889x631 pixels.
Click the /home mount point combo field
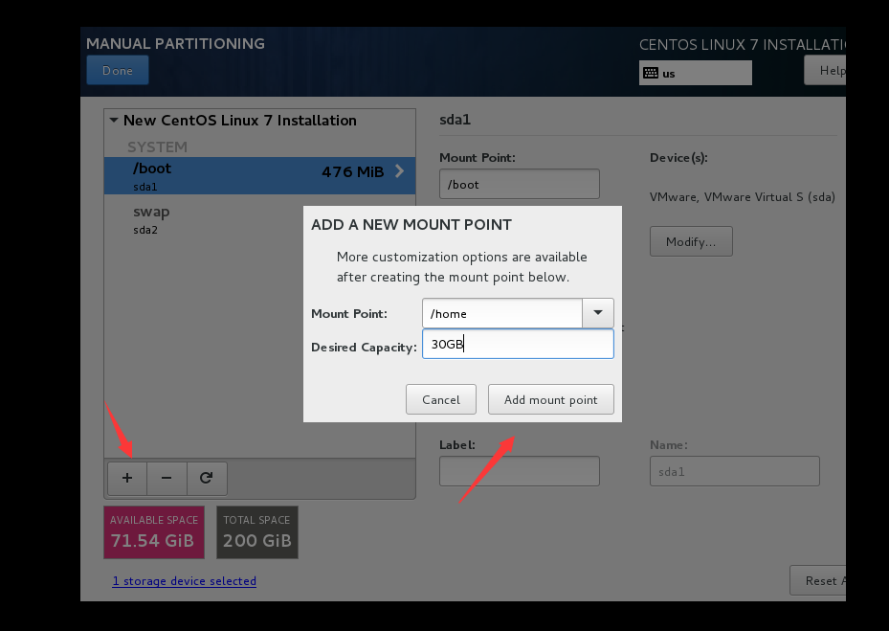pyautogui.click(x=502, y=313)
